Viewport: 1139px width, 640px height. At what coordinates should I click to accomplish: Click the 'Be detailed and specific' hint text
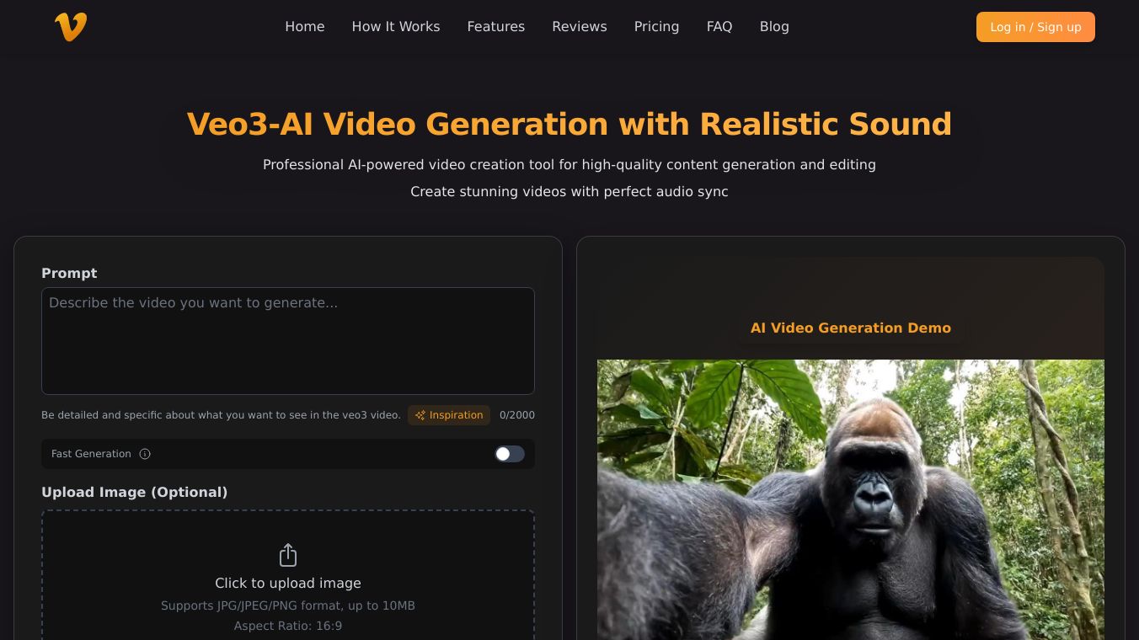point(221,415)
